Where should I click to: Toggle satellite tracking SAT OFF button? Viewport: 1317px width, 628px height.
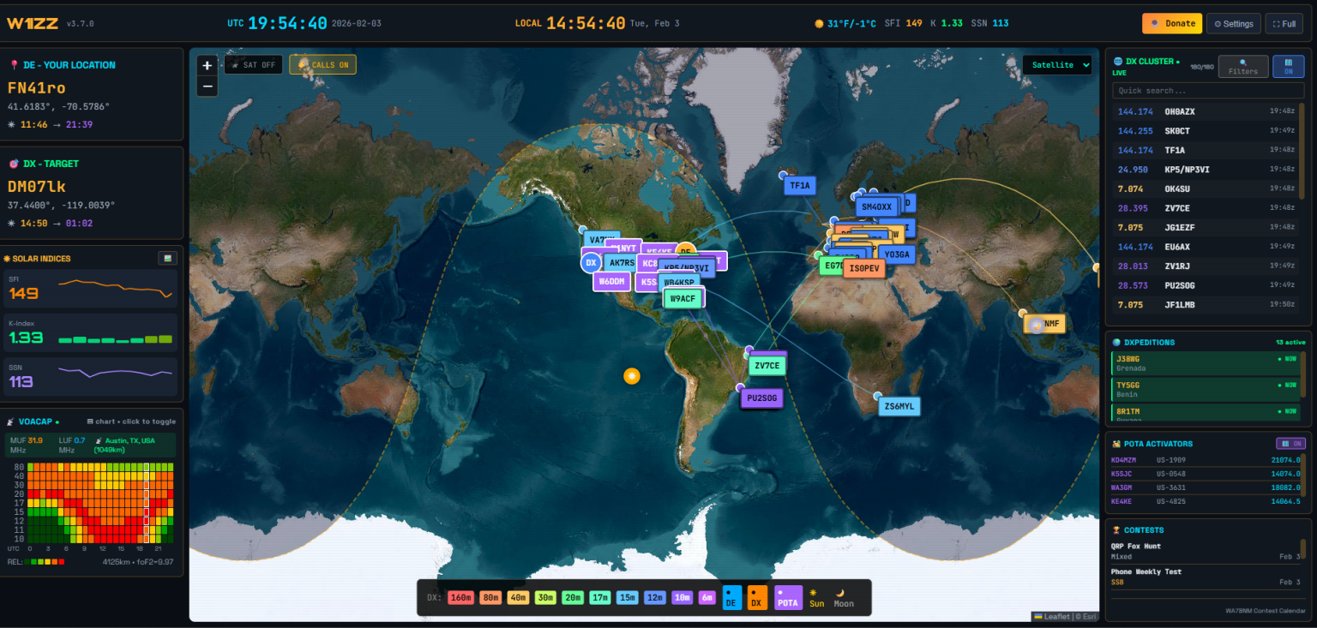(x=253, y=65)
